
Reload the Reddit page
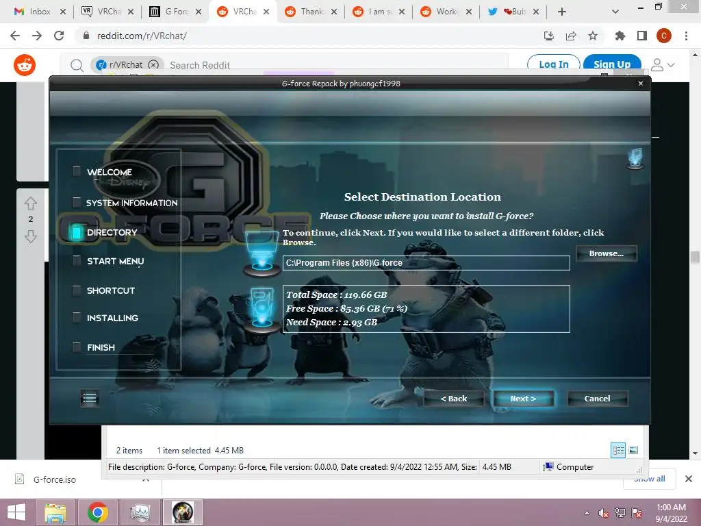[x=59, y=36]
